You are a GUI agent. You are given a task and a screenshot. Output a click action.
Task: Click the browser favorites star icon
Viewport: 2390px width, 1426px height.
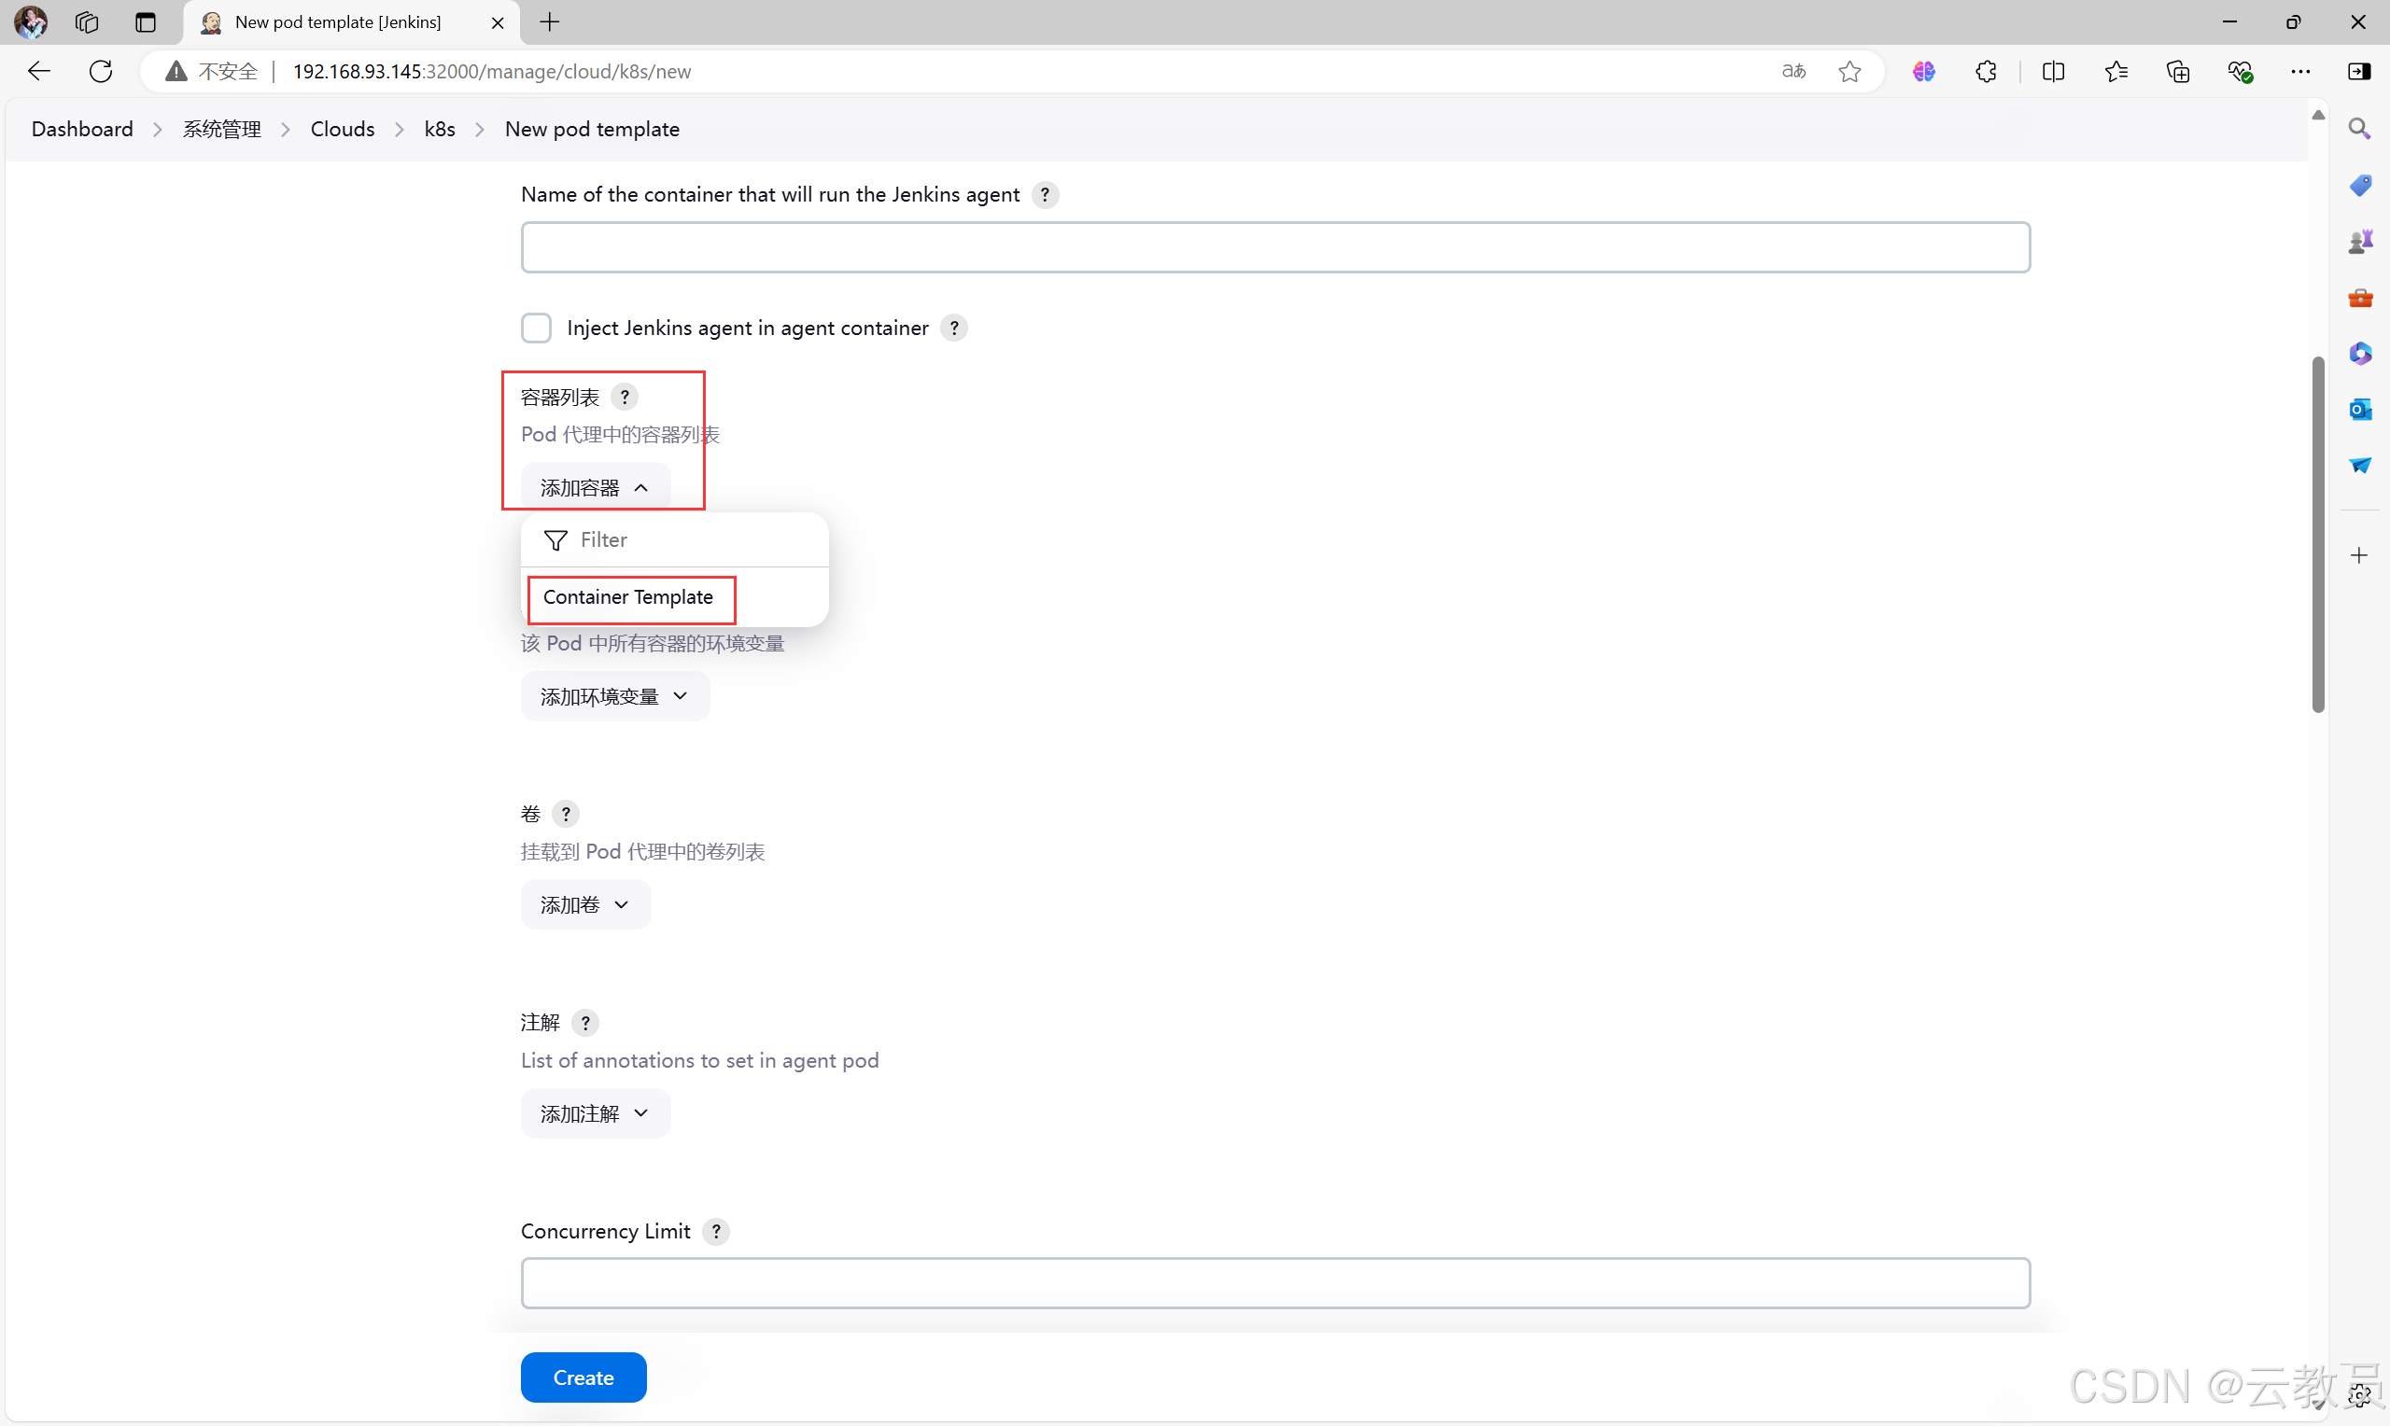coord(1850,70)
